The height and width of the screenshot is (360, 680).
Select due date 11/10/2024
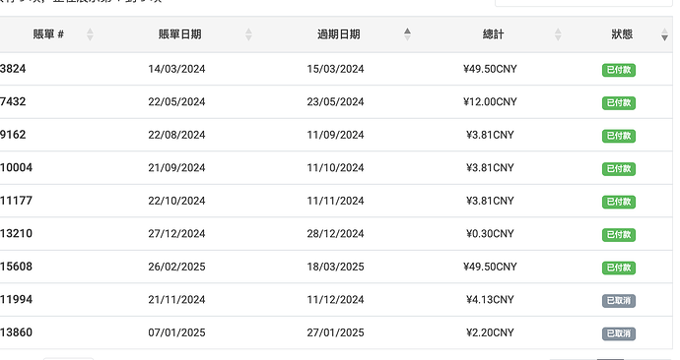coord(335,167)
